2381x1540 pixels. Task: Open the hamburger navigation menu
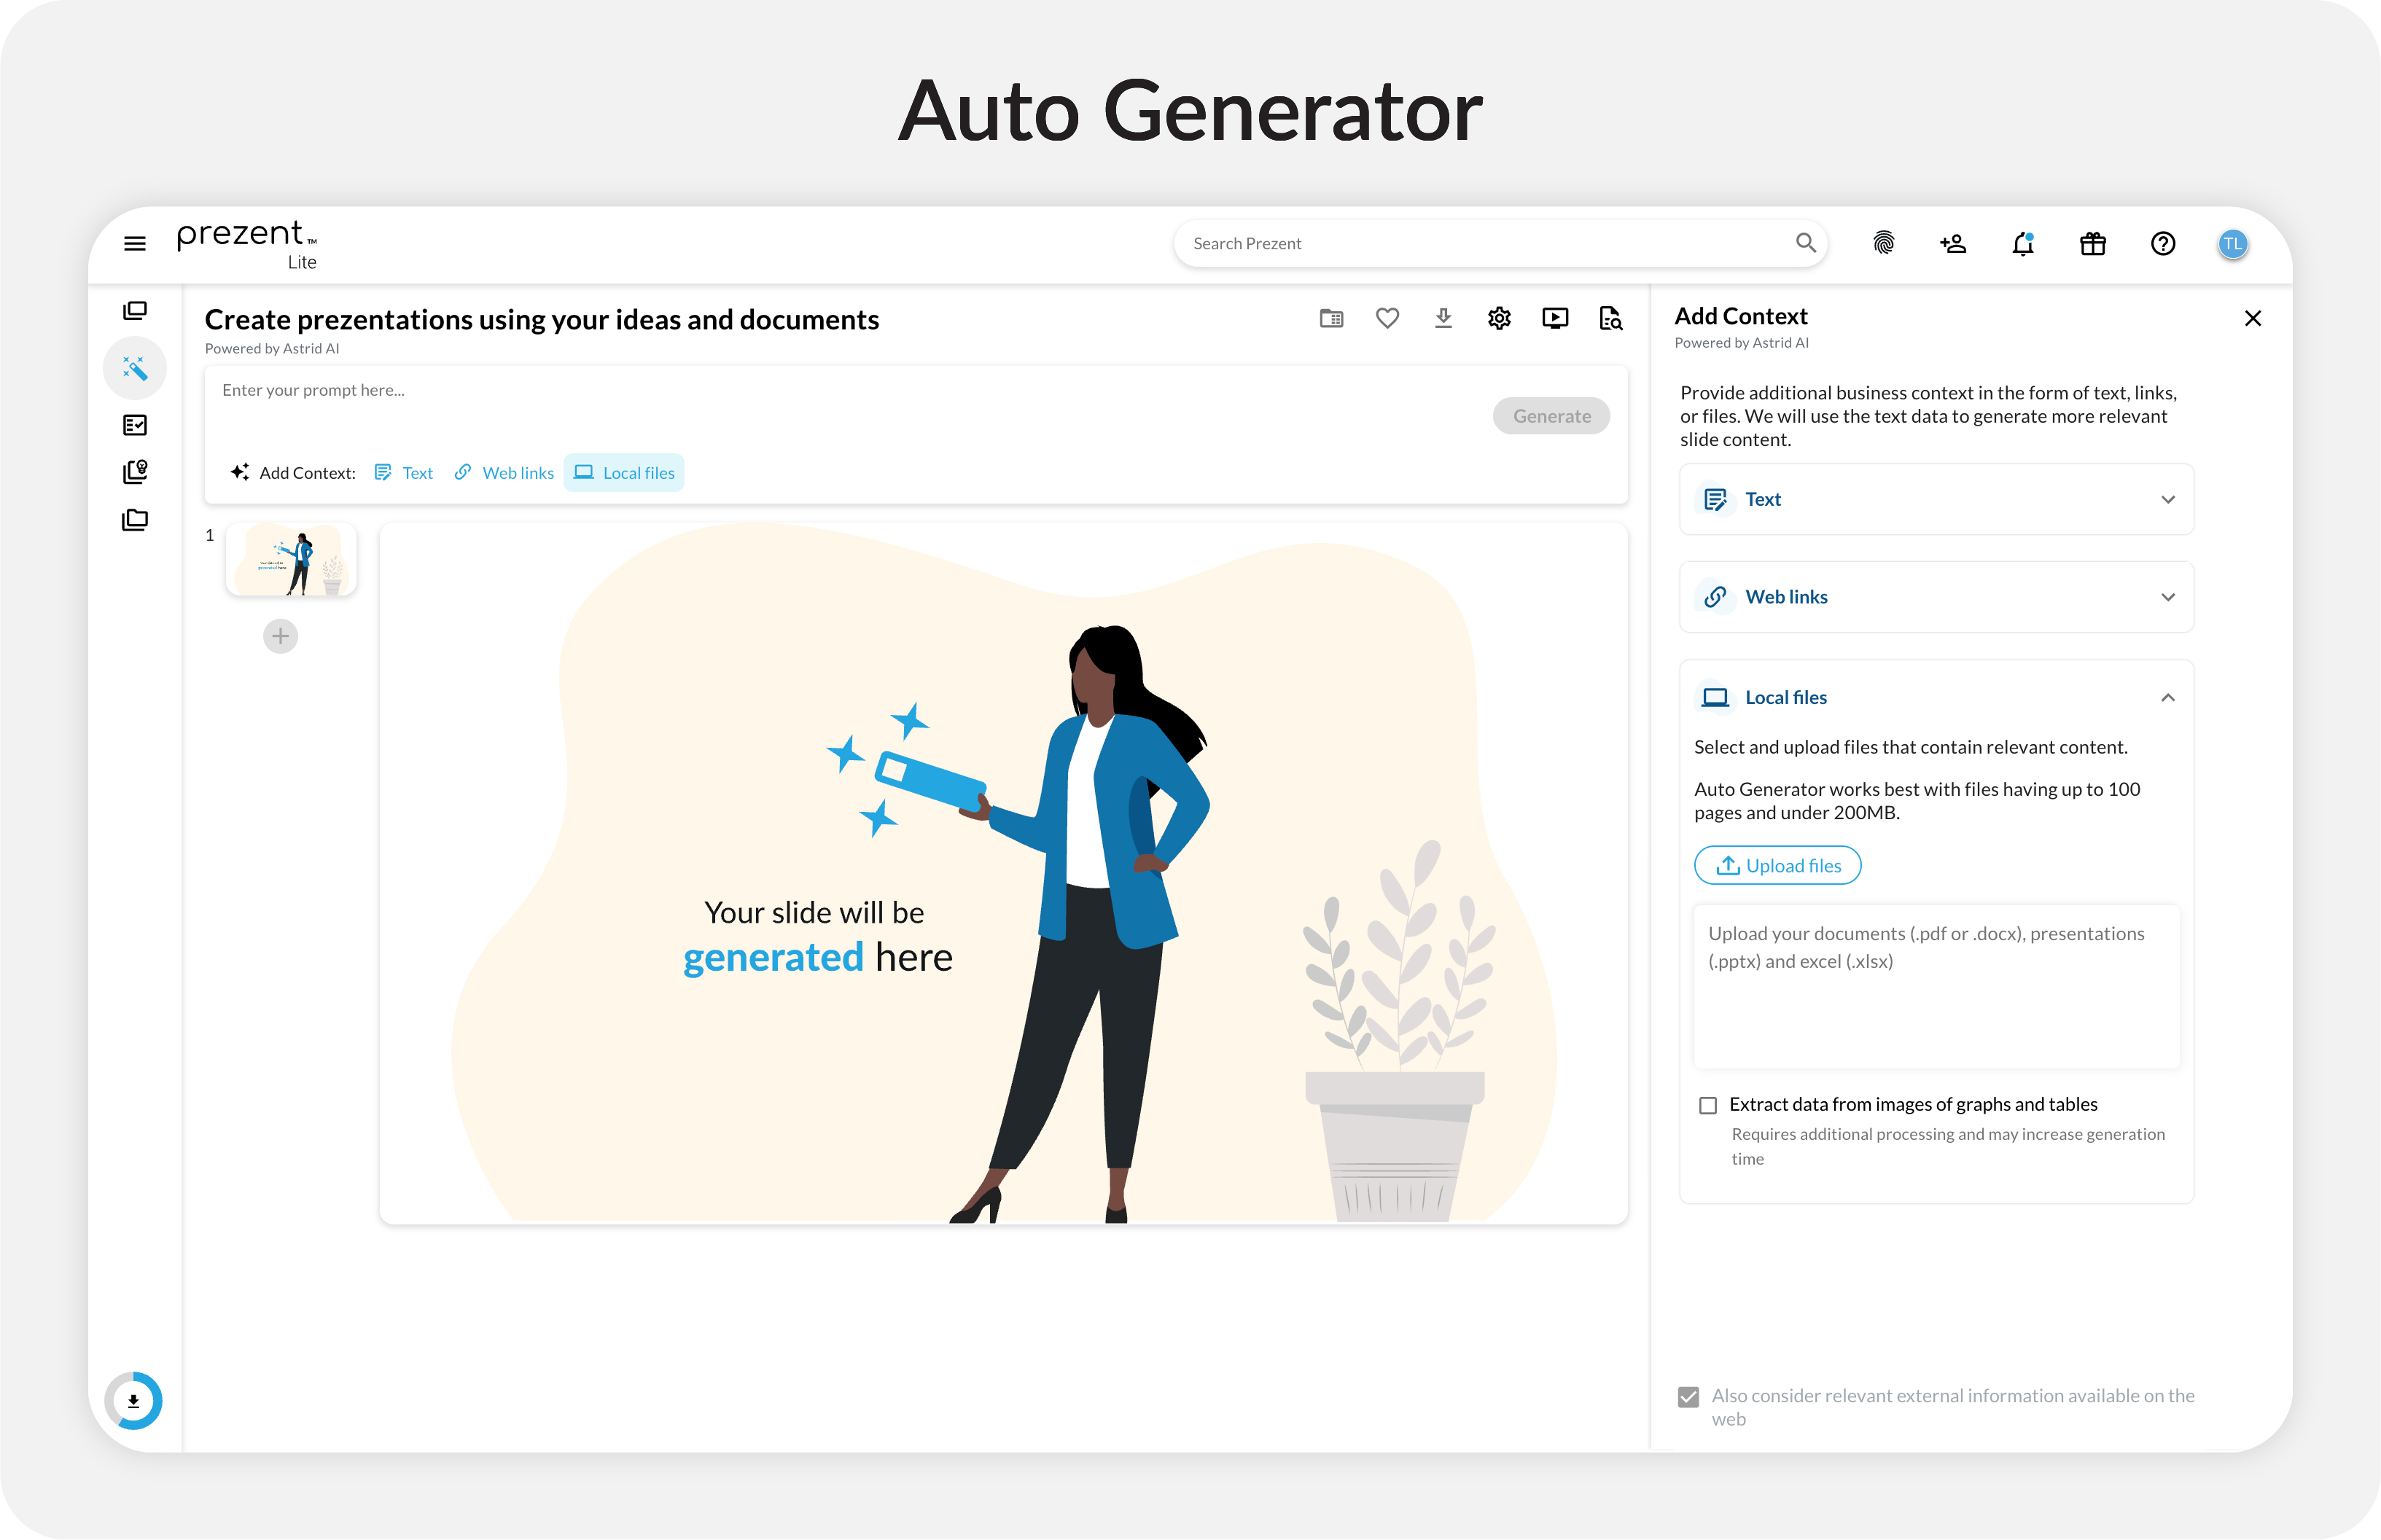pyautogui.click(x=135, y=243)
